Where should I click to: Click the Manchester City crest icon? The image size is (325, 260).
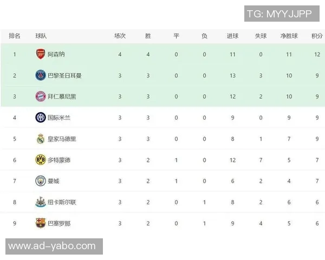pos(40,181)
